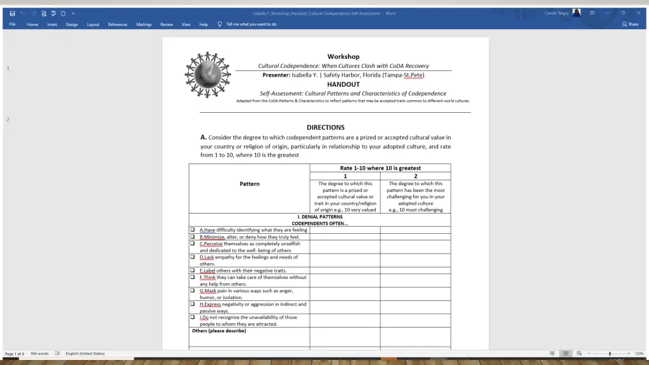
Task: Click the Workshop title text
Action: tap(343, 56)
